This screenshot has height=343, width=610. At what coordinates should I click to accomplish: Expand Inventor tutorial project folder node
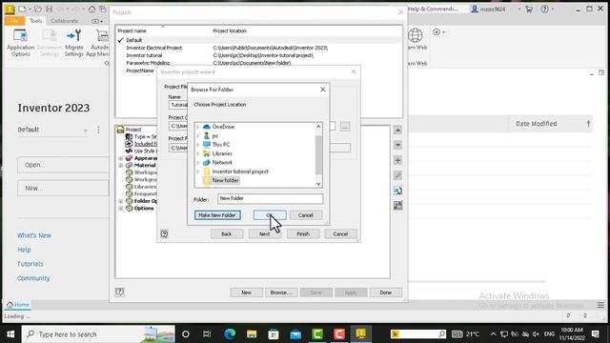[x=197, y=171]
